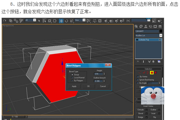Click the Align tool icon
This screenshot has height=120, width=180.
[159, 21]
